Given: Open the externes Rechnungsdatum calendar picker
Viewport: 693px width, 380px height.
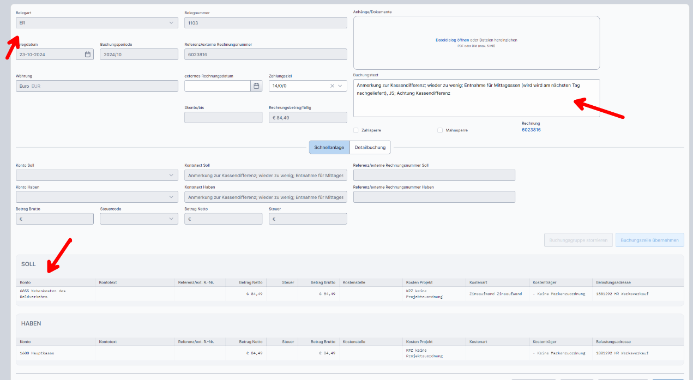Looking at the screenshot, I should (256, 86).
